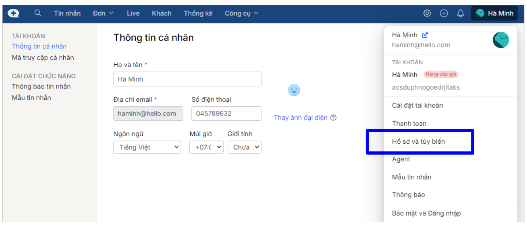Click the app logo in top-left corner
Screen dimensions: 527x227
click(x=14, y=13)
